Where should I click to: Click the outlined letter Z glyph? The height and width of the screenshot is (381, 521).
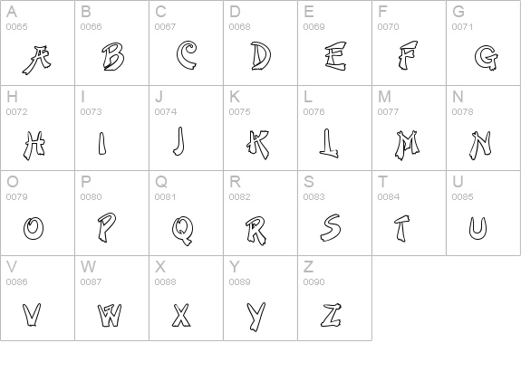[x=332, y=315]
